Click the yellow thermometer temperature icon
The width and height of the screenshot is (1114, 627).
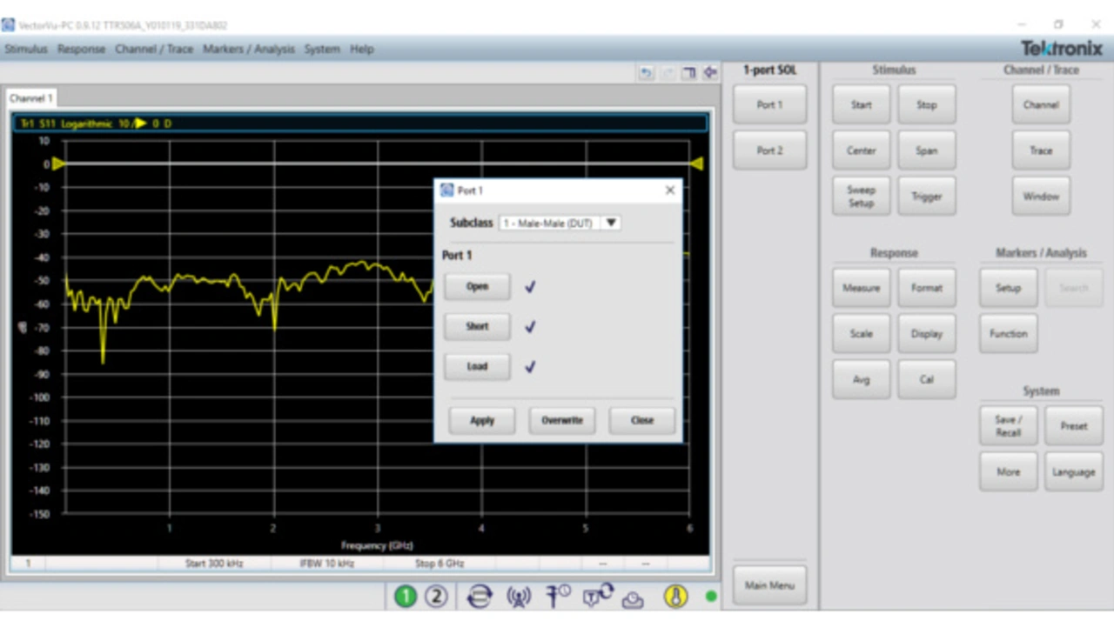pos(675,597)
